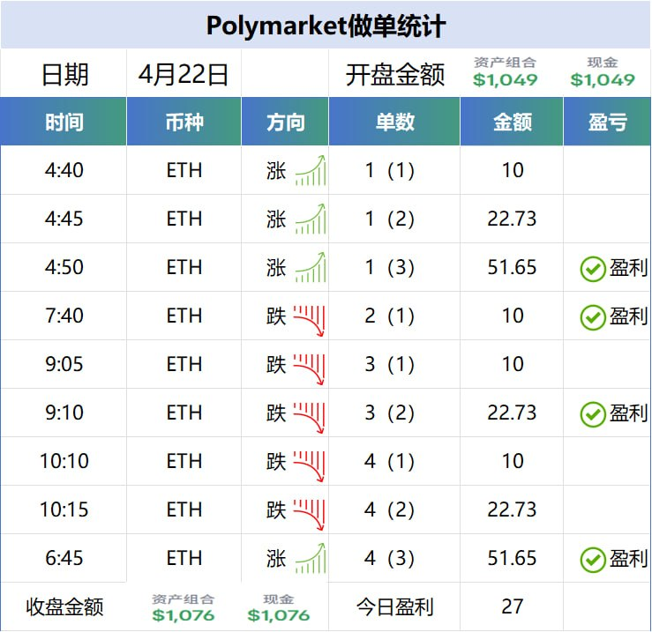Click the green check icon in the 9:10 row
This screenshot has height=632, width=652.
pos(593,414)
